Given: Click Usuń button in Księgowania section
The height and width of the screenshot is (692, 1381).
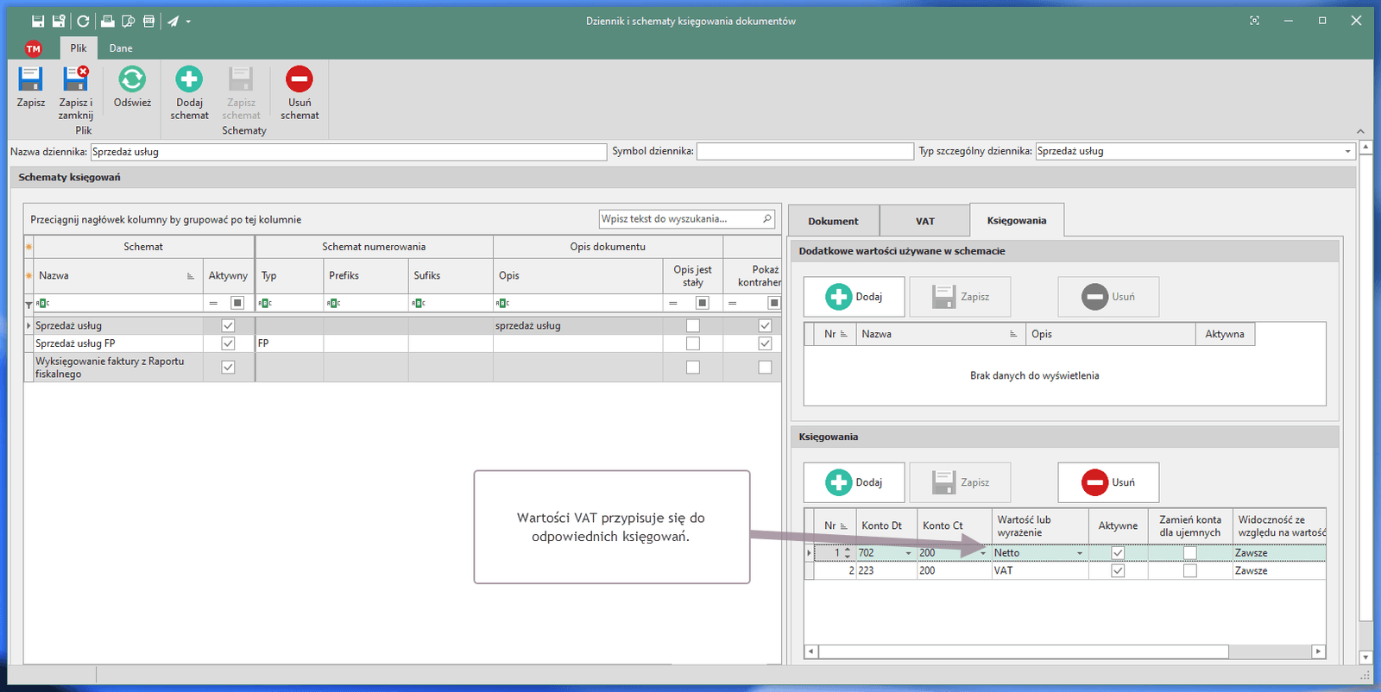Looking at the screenshot, I should (x=1108, y=482).
